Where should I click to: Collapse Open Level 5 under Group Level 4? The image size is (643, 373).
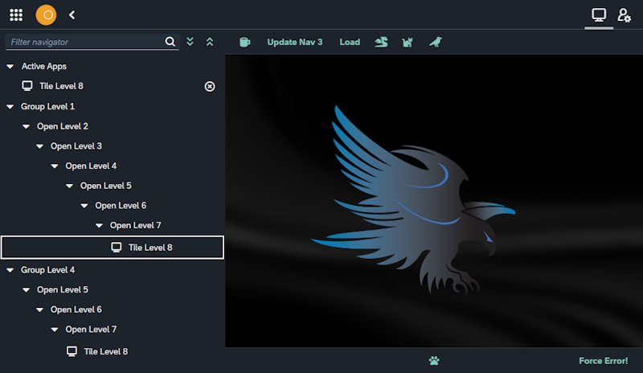pyautogui.click(x=27, y=289)
